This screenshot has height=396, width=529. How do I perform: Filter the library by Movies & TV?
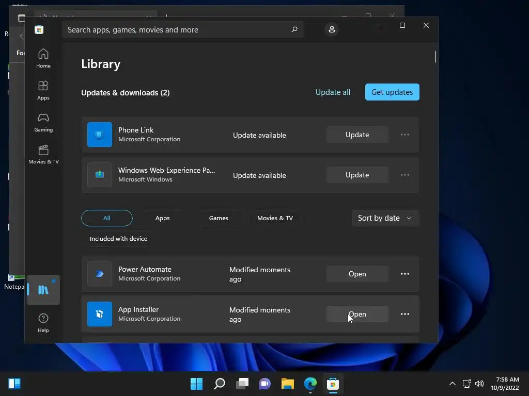click(275, 218)
